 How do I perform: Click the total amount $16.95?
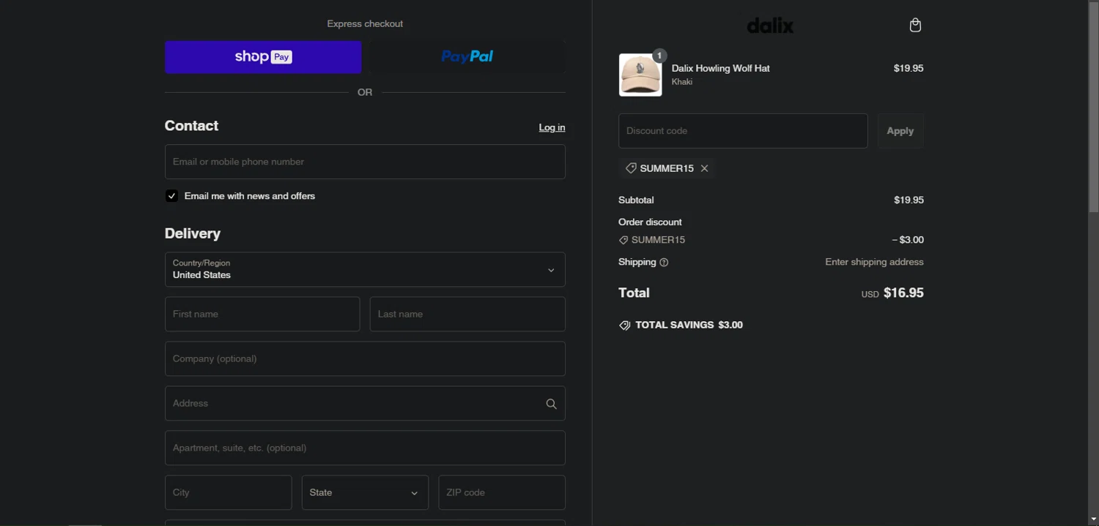(x=903, y=293)
